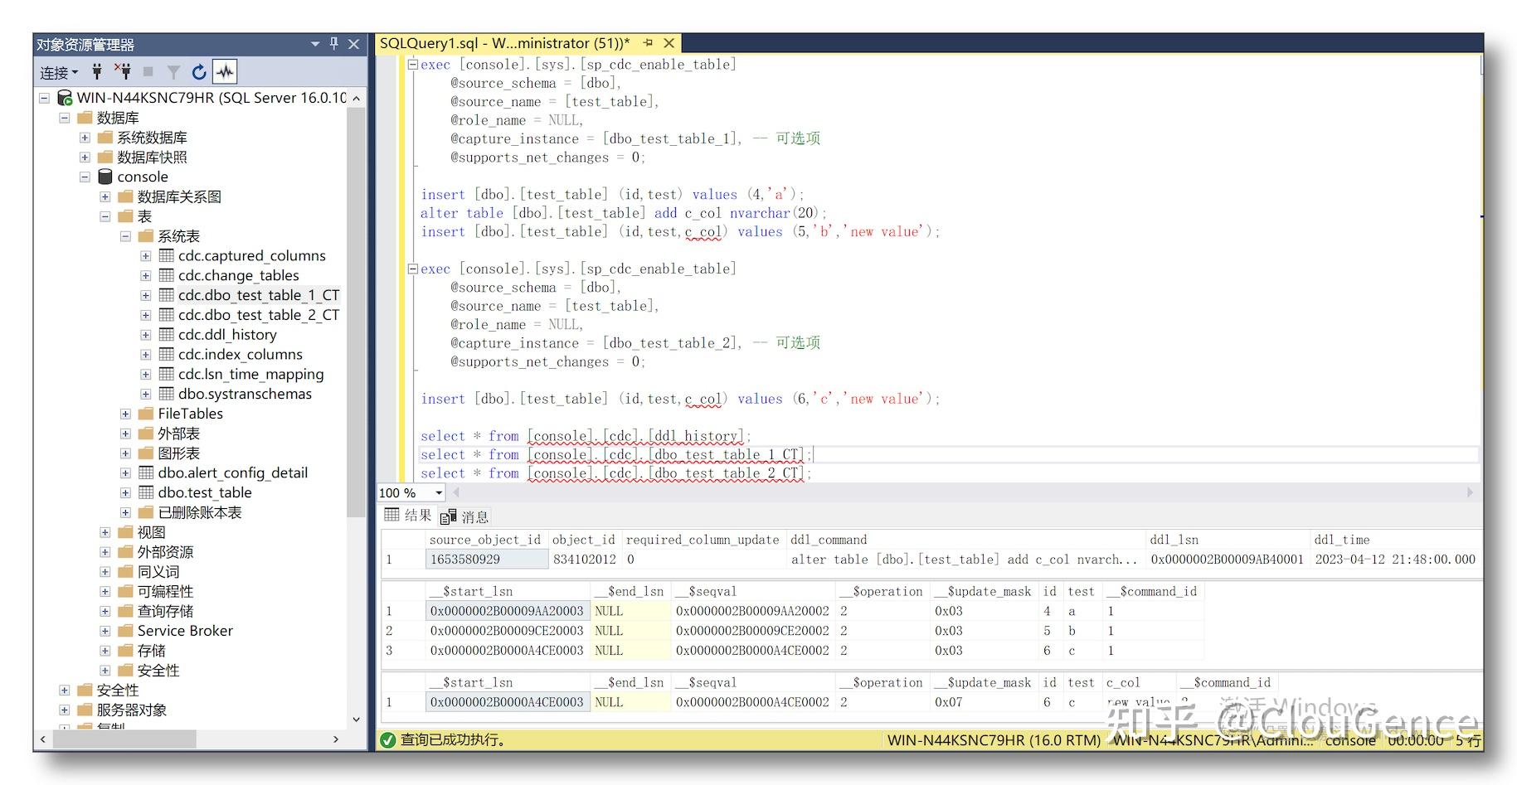Open the 连接 dropdown menu
Image resolution: width=1517 pixels, height=785 pixels.
pyautogui.click(x=56, y=72)
